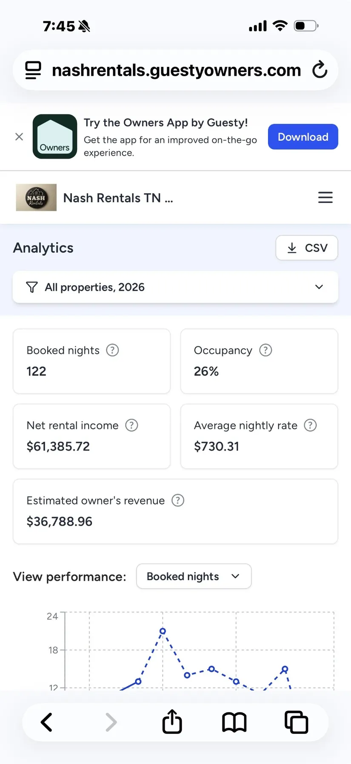Go back to the previous page
Screen dimensions: 351x764
click(47, 722)
